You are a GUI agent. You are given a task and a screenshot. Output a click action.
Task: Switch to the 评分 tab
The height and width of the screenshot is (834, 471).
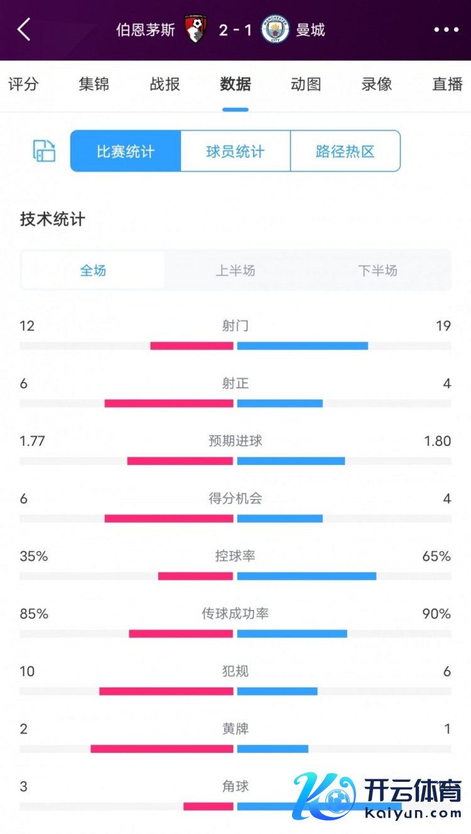[23, 84]
